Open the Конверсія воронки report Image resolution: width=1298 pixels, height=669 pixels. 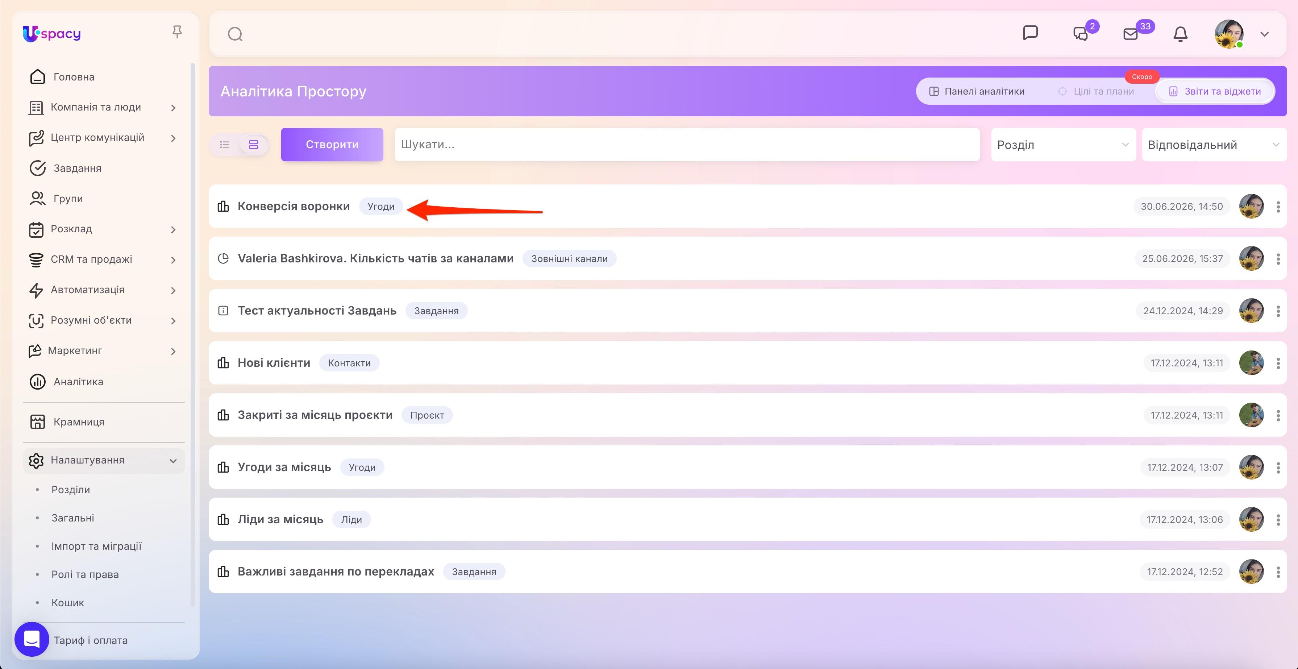point(294,206)
